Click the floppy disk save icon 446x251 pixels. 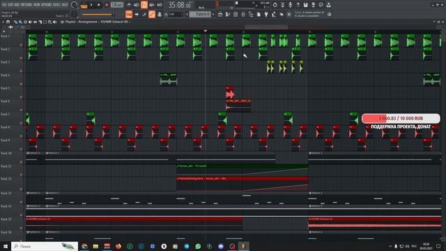click(x=305, y=5)
